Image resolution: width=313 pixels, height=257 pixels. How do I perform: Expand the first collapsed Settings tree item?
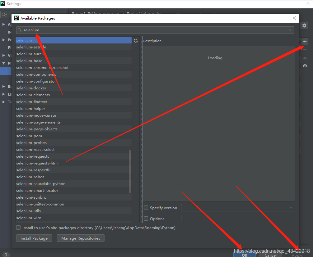pyautogui.click(x=4, y=24)
